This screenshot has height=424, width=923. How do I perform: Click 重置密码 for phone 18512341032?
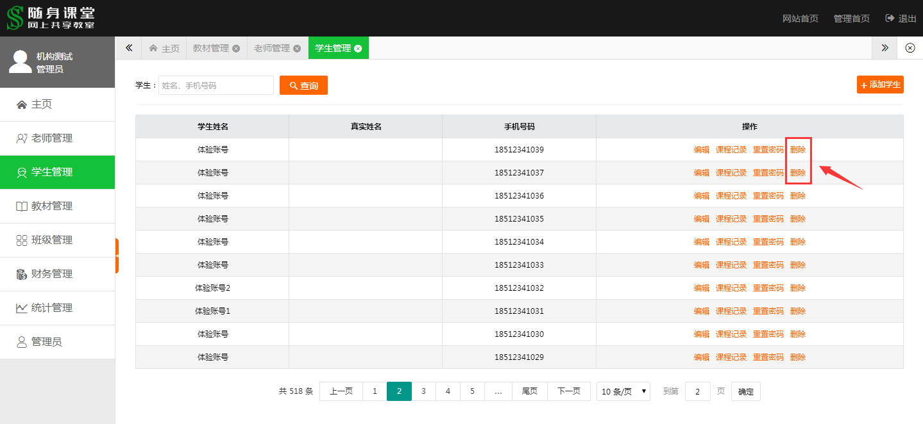[768, 288]
